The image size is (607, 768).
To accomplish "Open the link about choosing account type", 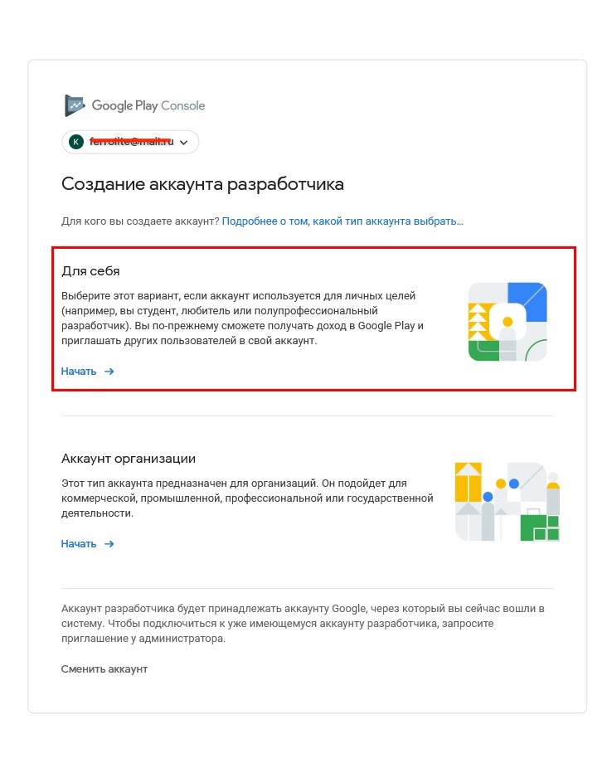I will click(x=342, y=221).
